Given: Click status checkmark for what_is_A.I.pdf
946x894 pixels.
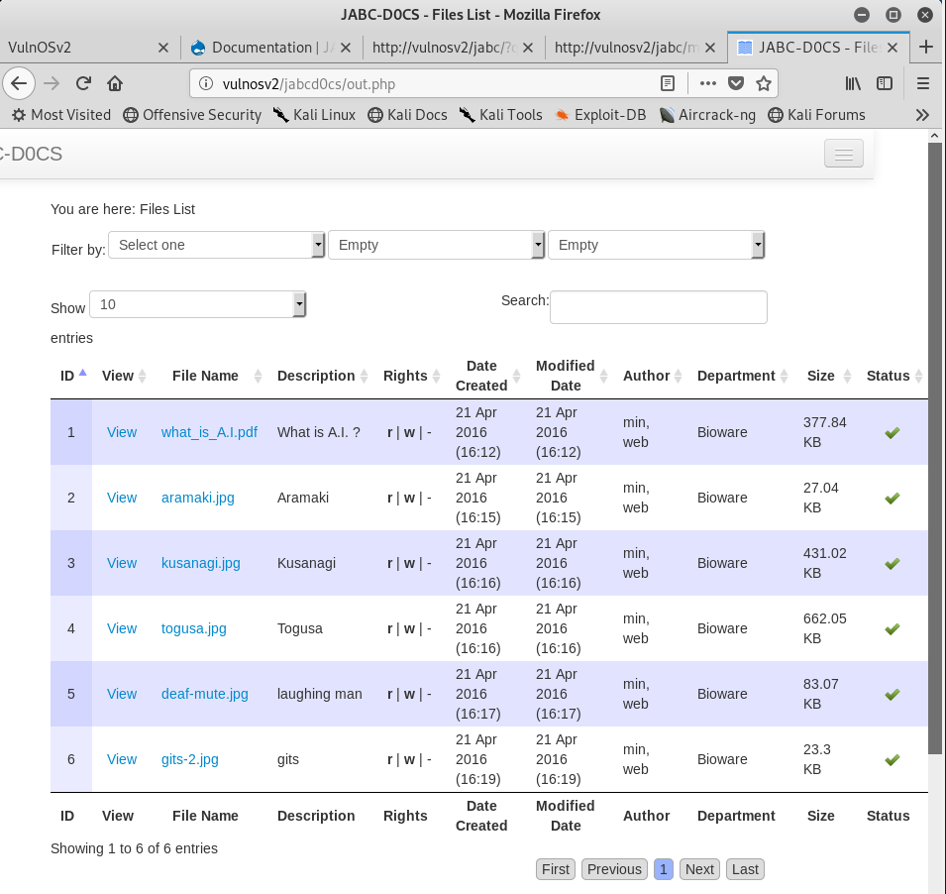Looking at the screenshot, I should point(893,432).
